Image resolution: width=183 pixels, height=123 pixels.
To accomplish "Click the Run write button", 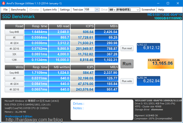I will 127,81.
